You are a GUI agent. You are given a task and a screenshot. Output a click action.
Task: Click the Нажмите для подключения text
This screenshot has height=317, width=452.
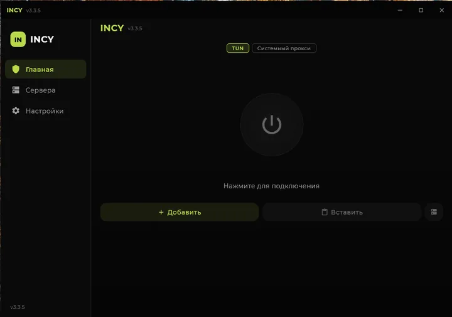[271, 186]
